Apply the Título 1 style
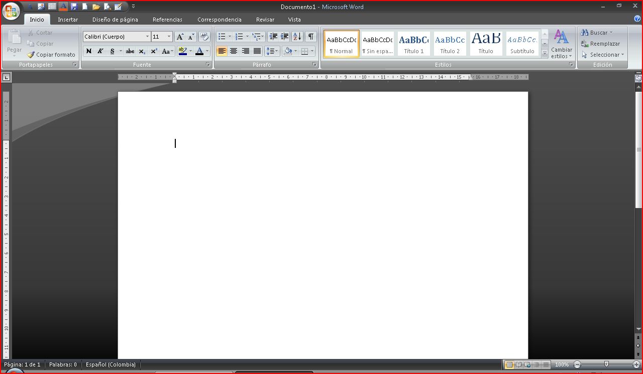 (x=413, y=44)
